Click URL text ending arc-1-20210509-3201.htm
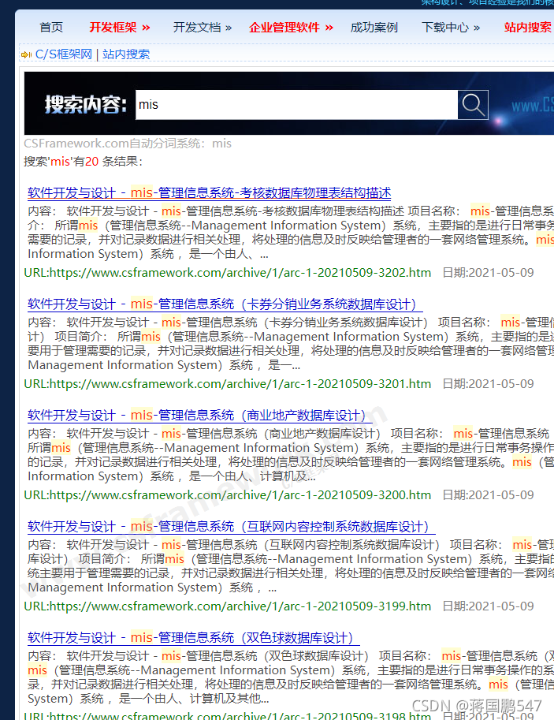This screenshot has height=720, width=554. pos(228,384)
